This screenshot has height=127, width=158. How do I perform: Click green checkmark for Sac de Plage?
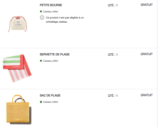[x=41, y=102]
